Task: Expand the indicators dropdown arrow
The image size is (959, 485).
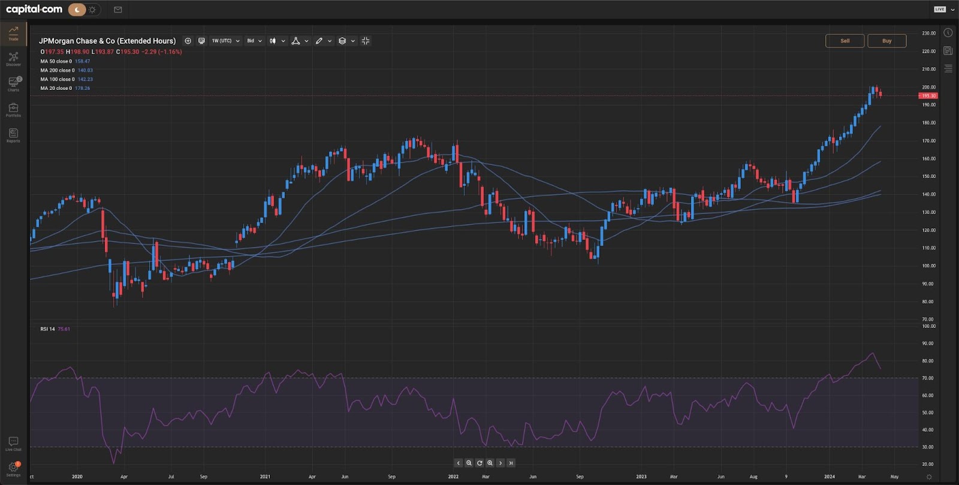Action: (x=306, y=41)
